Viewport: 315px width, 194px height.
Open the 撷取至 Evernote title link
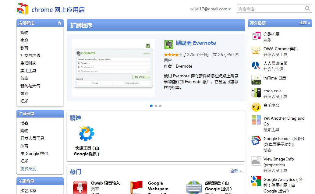pyautogui.click(x=196, y=43)
